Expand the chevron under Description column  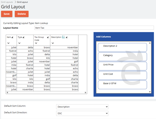coord(53,43)
